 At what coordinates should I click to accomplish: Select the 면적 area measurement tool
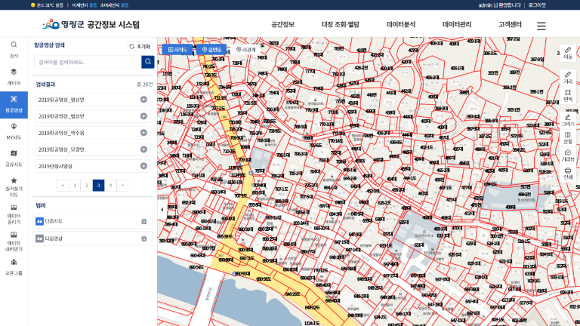tap(568, 95)
